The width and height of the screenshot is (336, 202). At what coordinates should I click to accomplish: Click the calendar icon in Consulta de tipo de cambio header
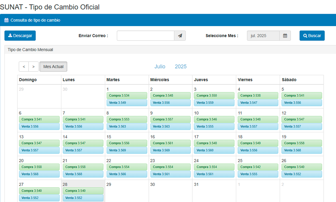[7, 20]
